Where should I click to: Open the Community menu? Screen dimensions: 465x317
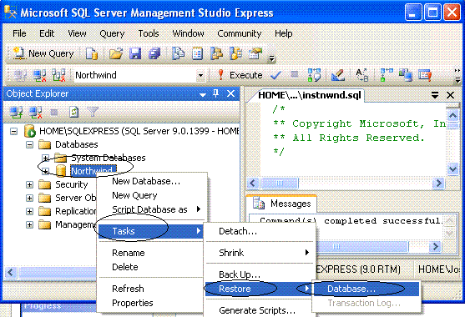pos(240,33)
